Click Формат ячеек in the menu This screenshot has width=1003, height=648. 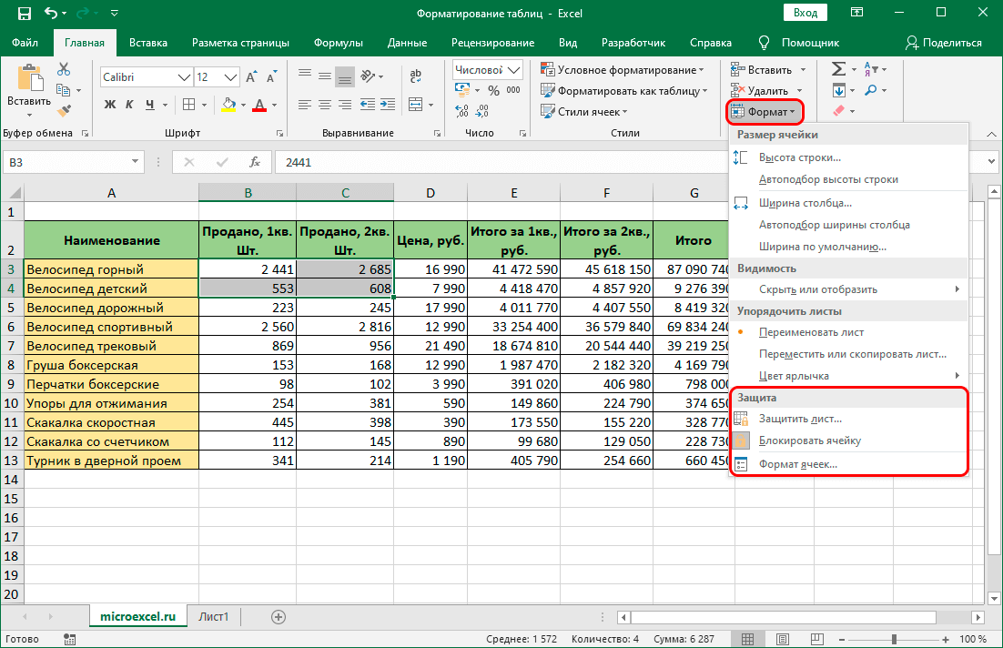(797, 464)
